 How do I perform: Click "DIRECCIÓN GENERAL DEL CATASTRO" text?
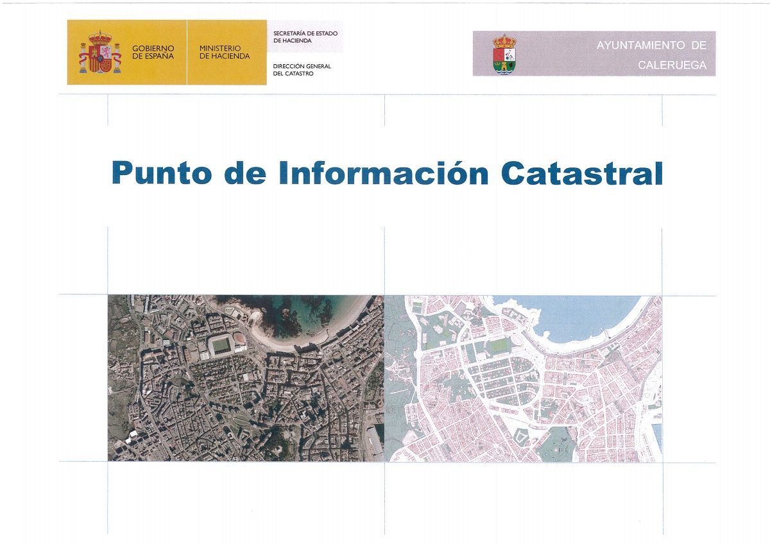tap(302, 70)
